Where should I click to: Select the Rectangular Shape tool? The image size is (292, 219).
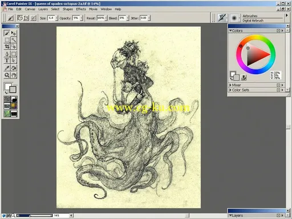point(14,54)
